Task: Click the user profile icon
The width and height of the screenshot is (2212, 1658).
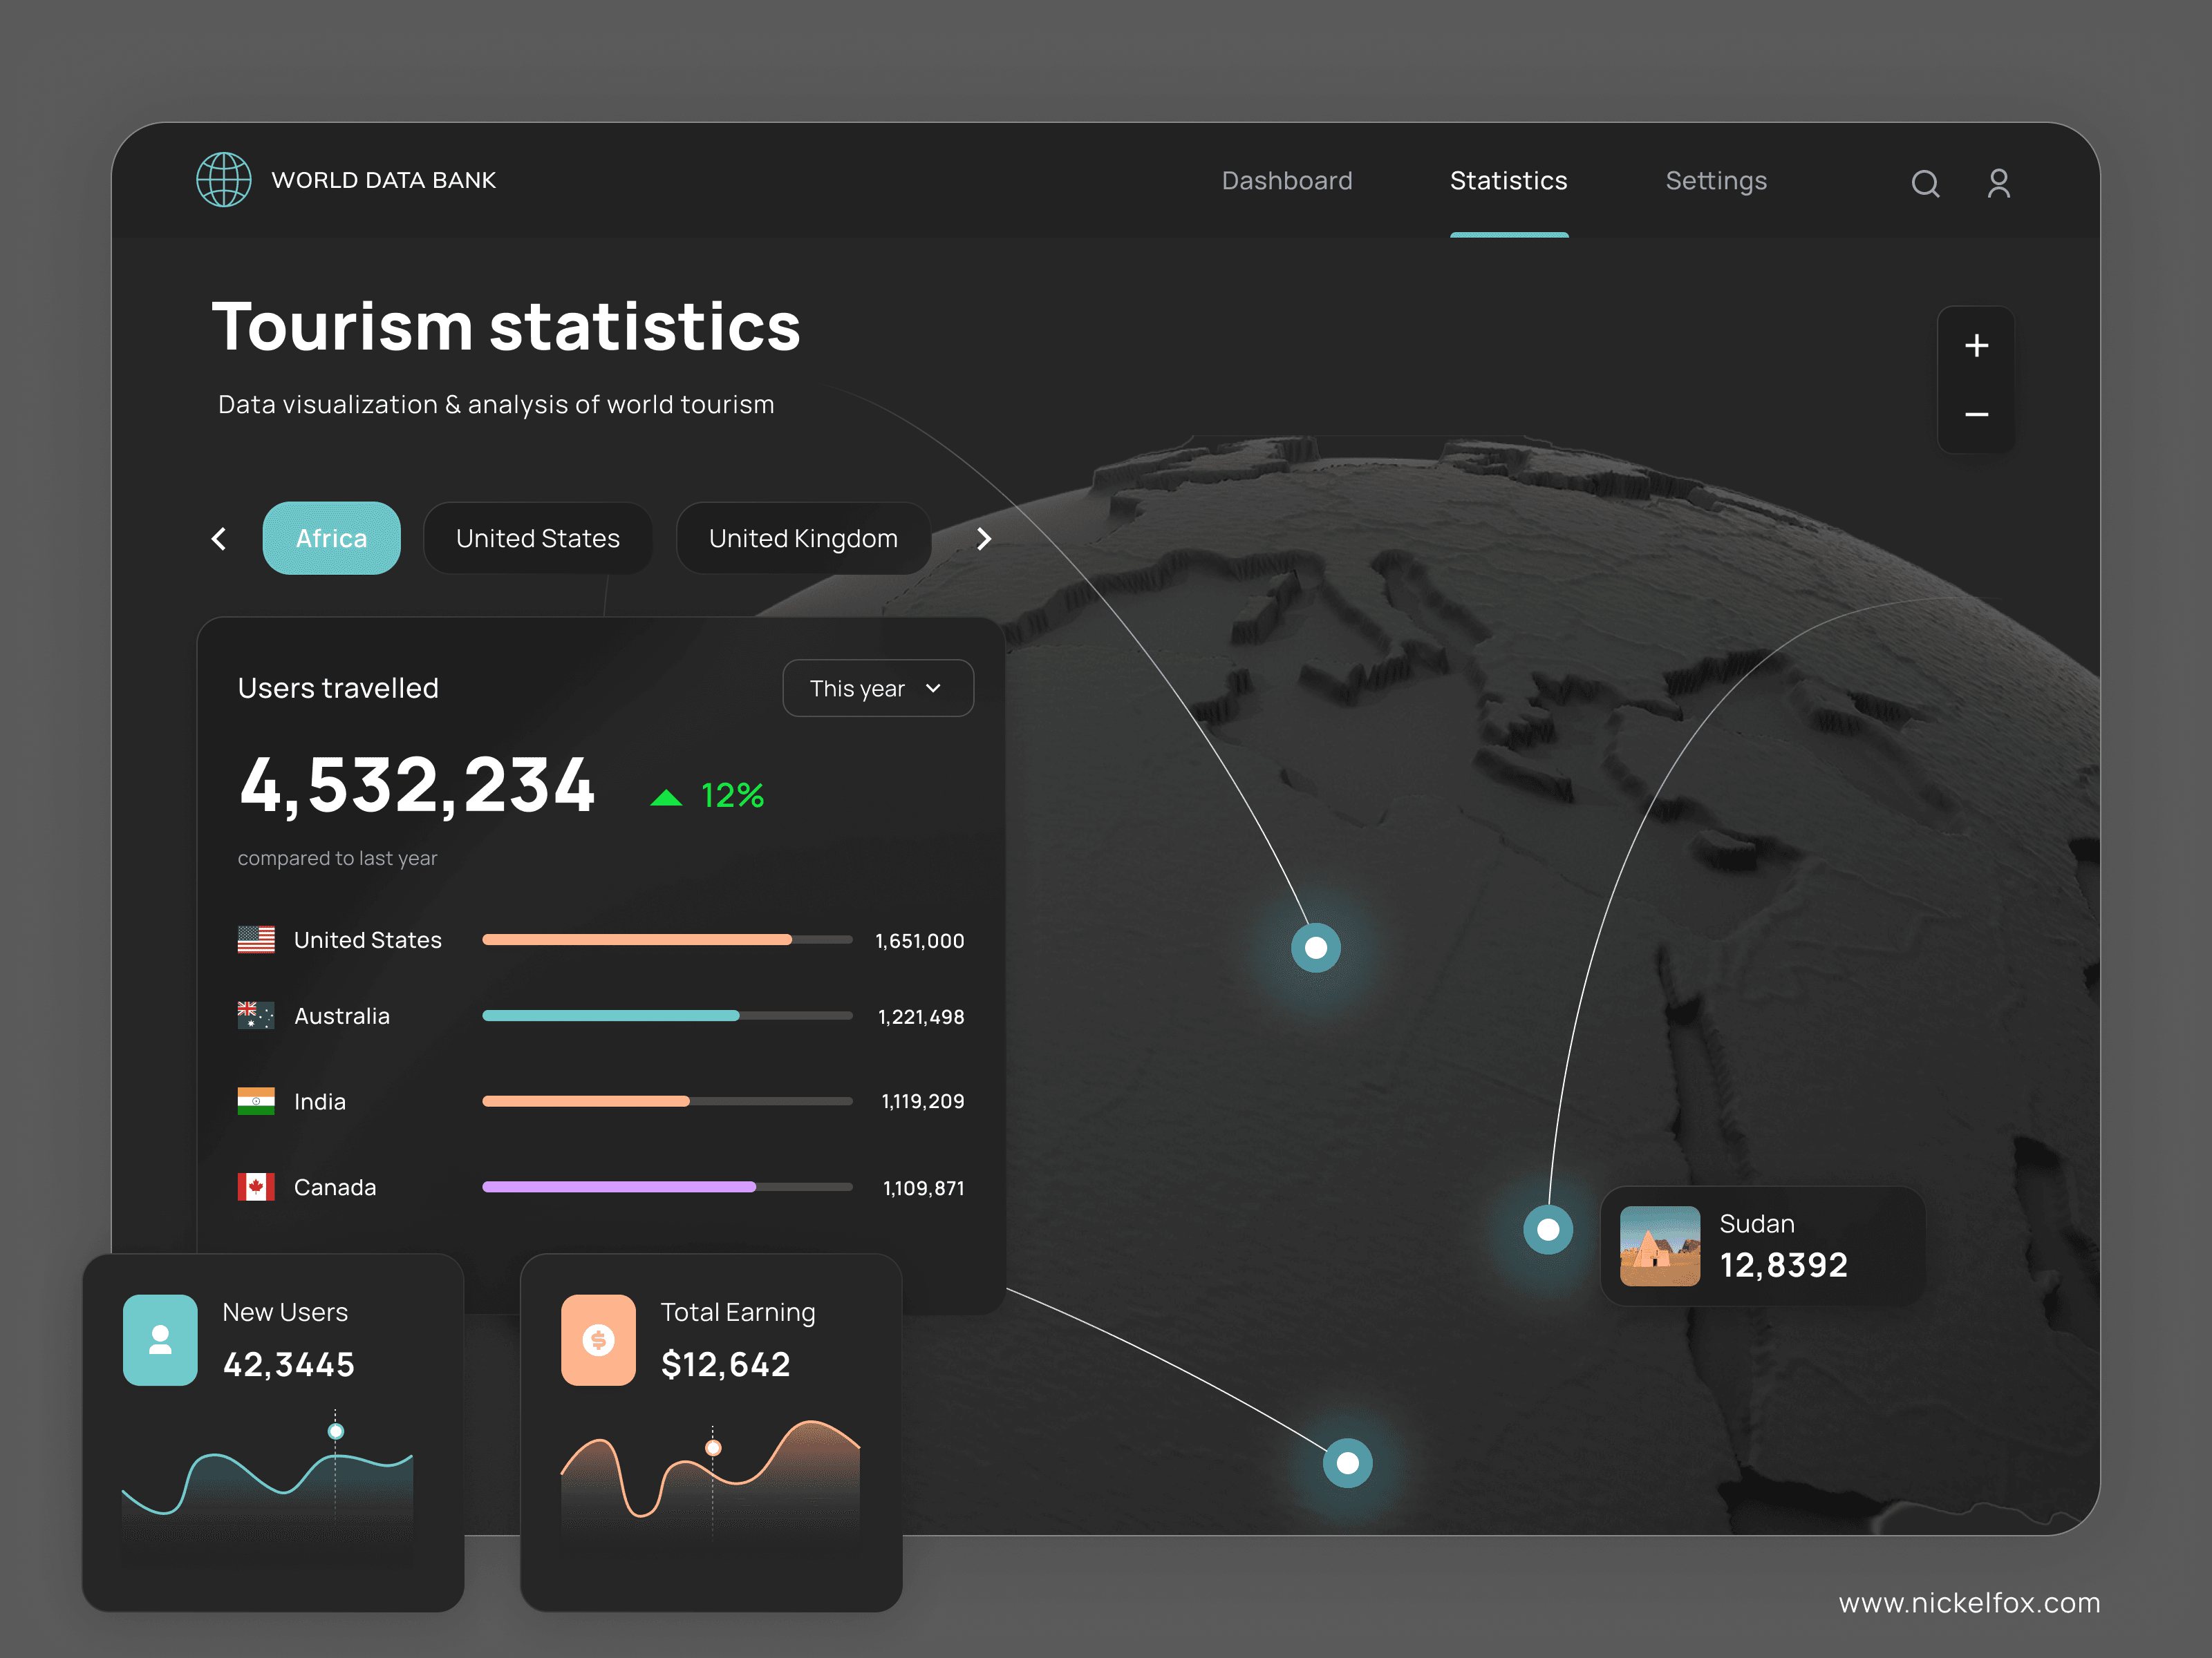Action: (x=1999, y=183)
